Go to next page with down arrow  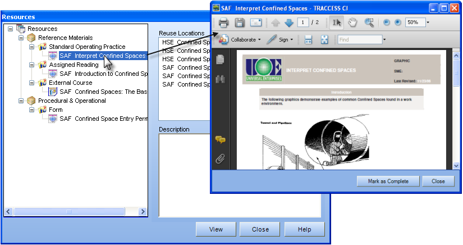click(x=289, y=22)
